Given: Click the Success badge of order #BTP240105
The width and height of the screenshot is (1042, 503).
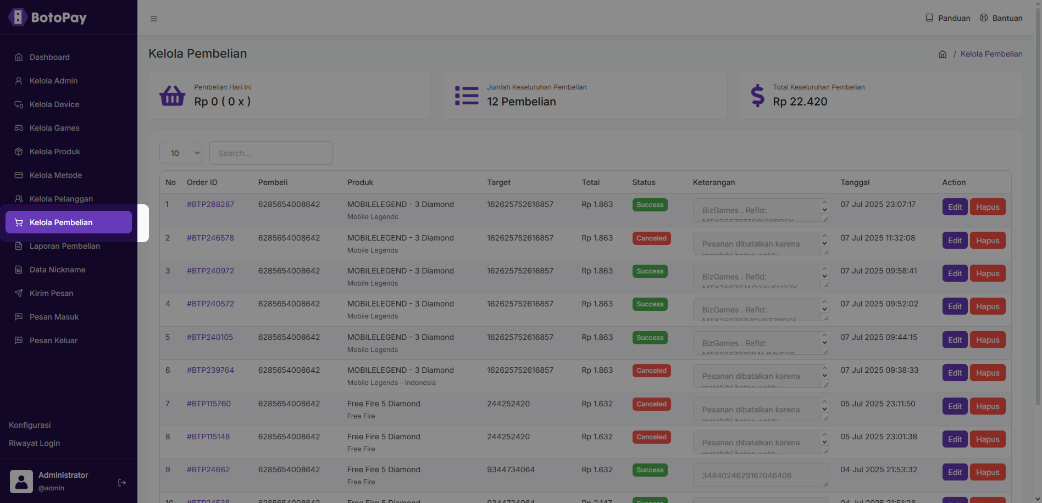Looking at the screenshot, I should tap(650, 338).
